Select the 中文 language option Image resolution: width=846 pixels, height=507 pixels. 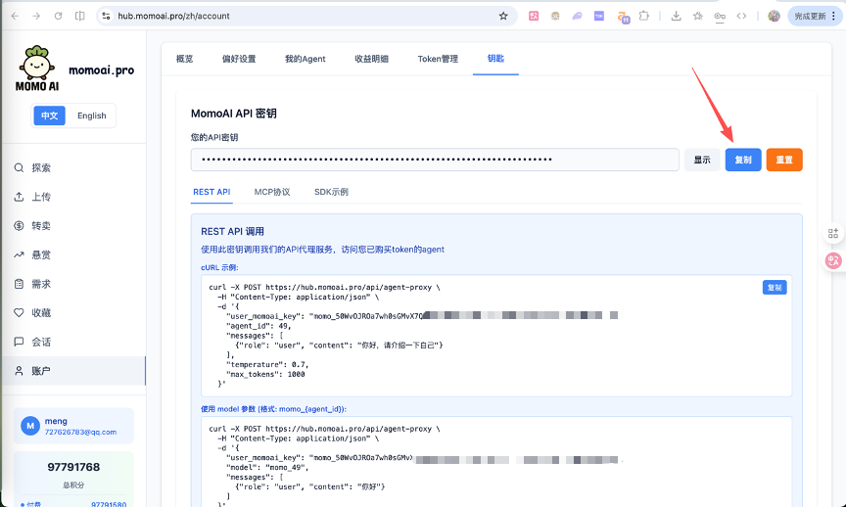click(49, 115)
